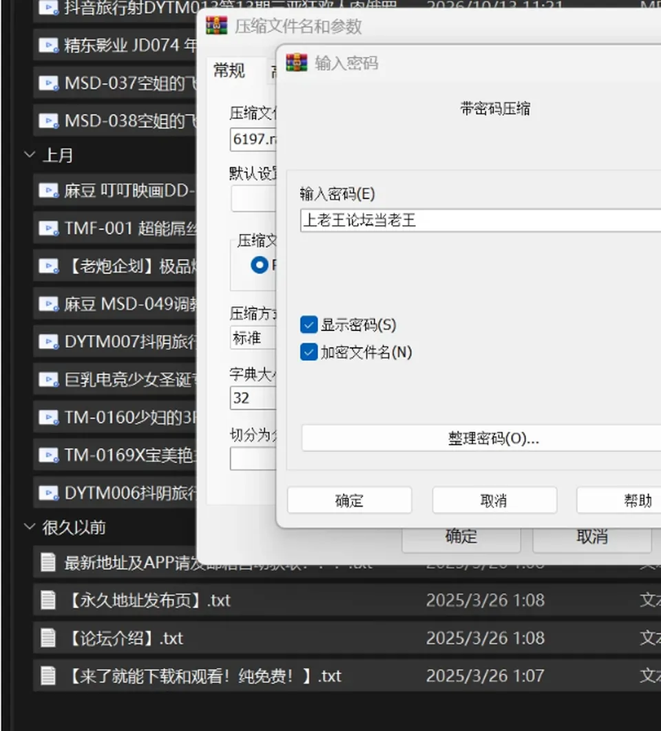Image resolution: width=661 pixels, height=731 pixels.
Task: Disable the 加密文件名(N) checkbox
Action: pyautogui.click(x=308, y=352)
